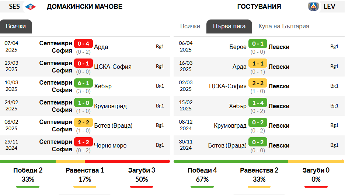Click the Septemvri Sofia club logo
The height and width of the screenshot is (195, 345).
pyautogui.click(x=30, y=7)
